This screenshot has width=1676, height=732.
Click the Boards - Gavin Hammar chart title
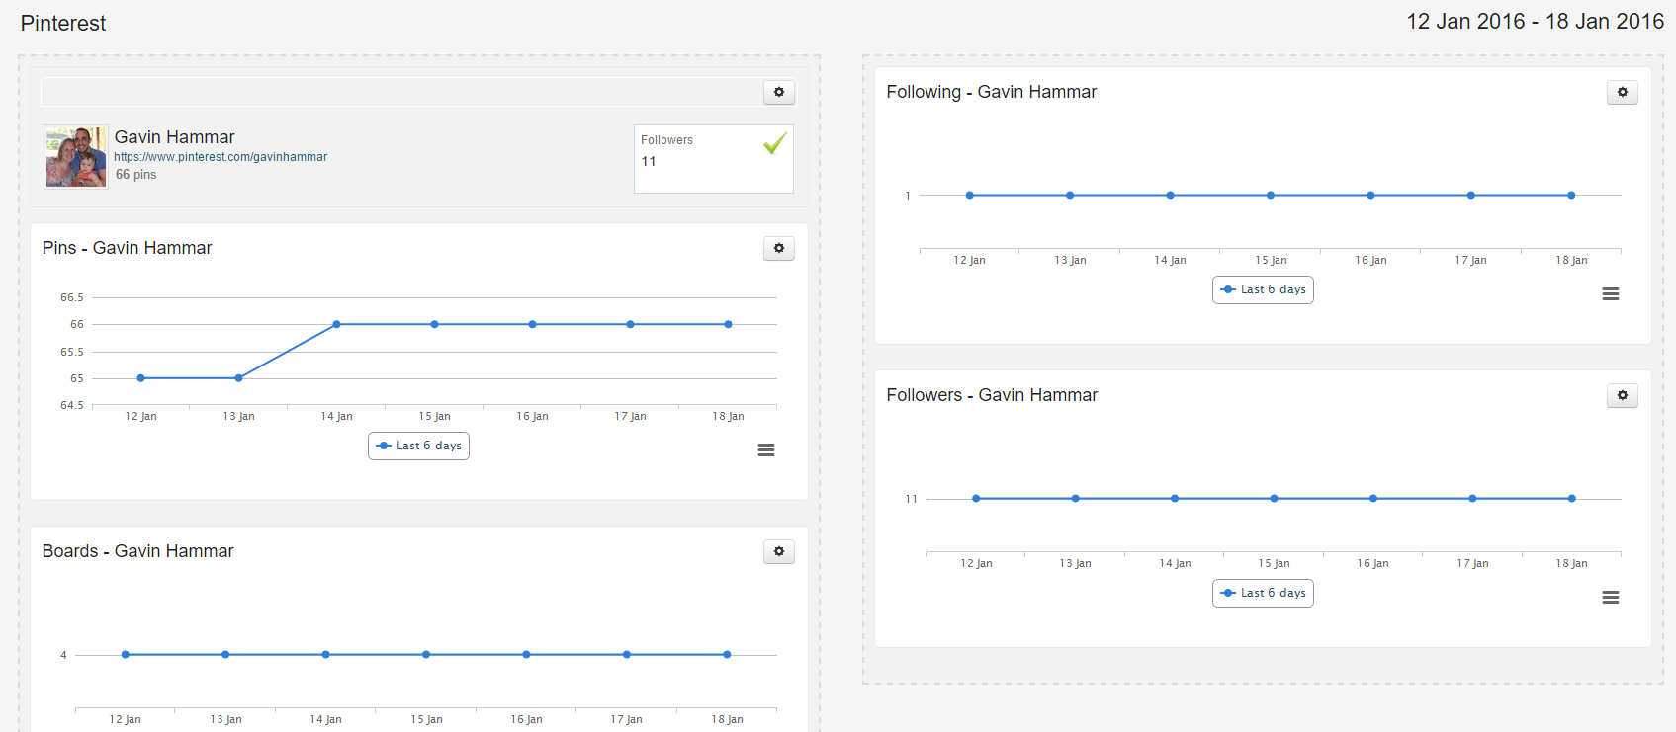pos(137,551)
